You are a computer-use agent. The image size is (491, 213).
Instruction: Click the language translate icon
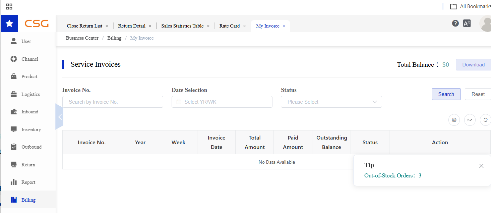click(x=467, y=23)
